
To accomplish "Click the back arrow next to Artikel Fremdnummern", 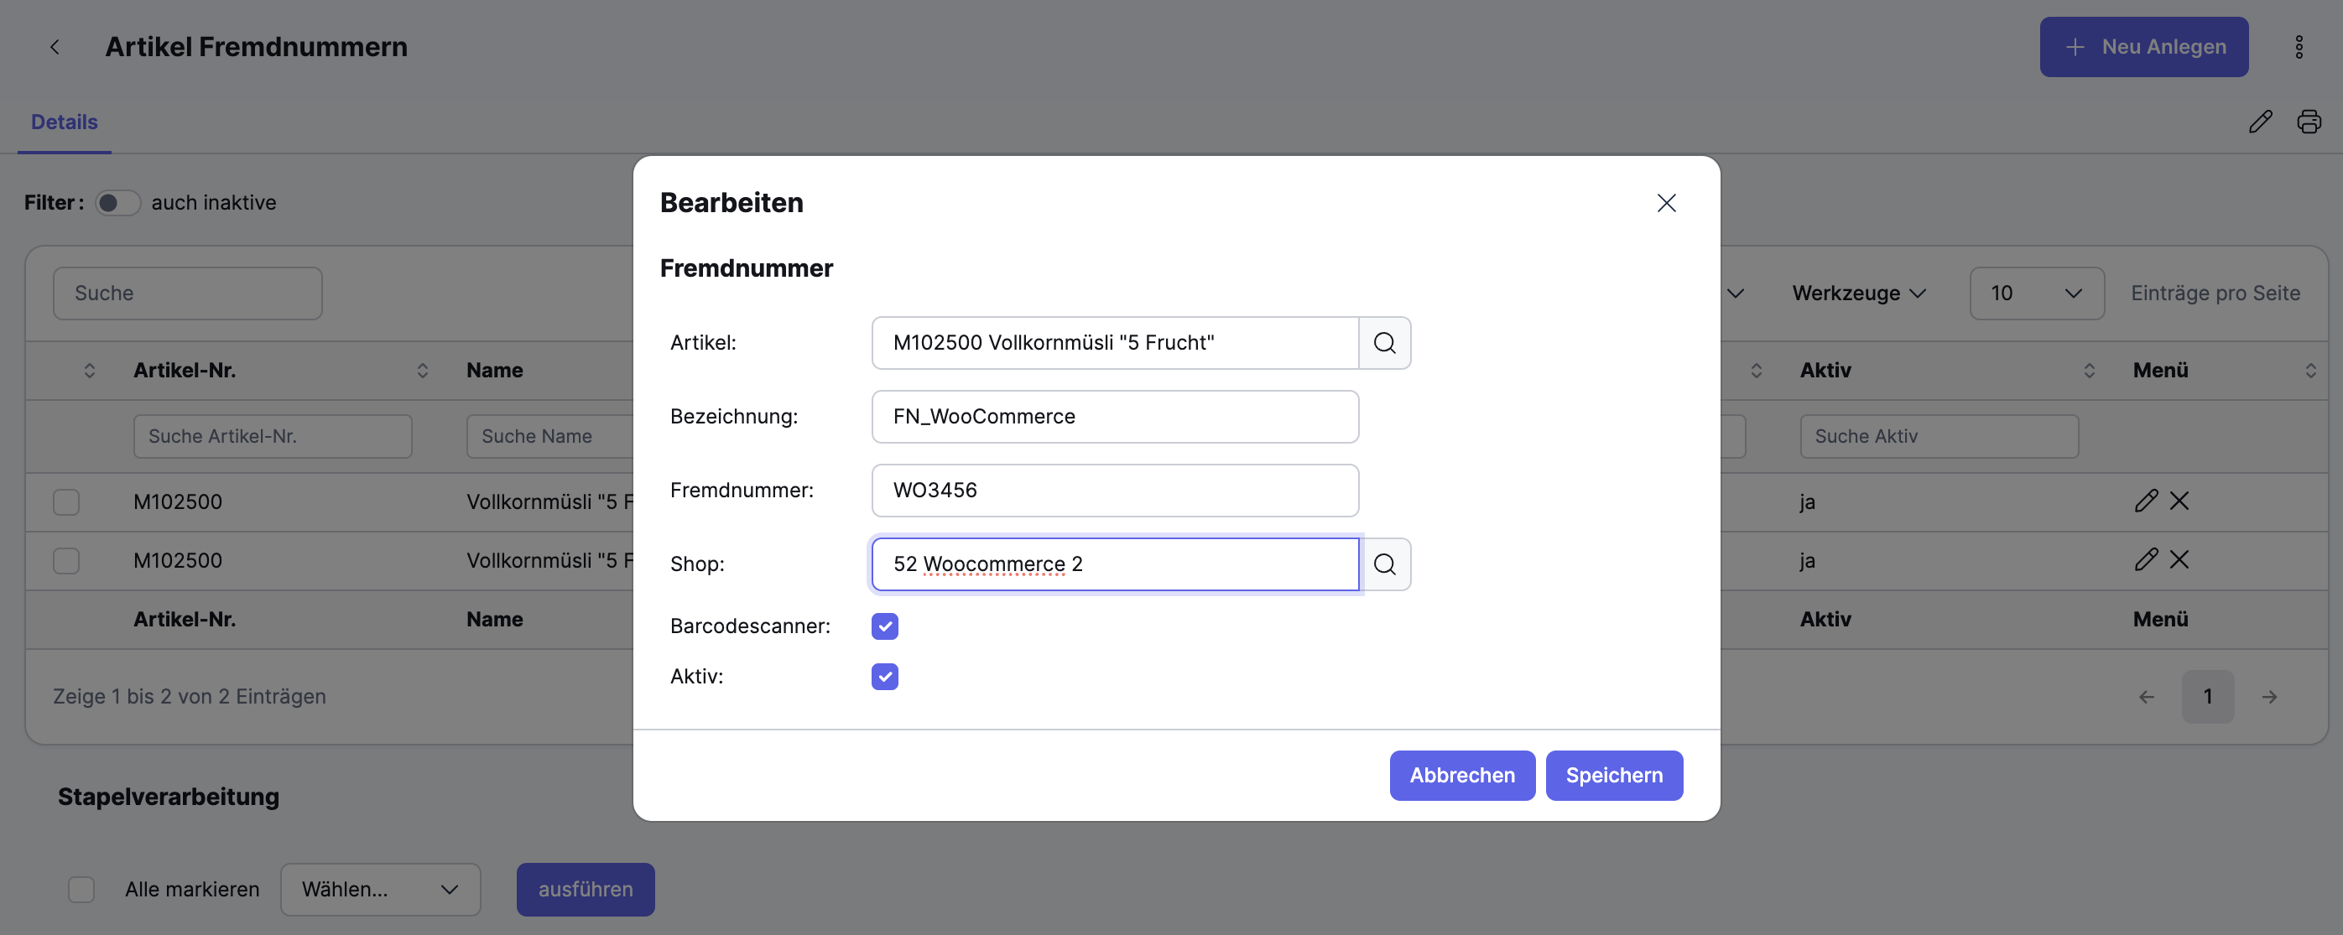I will pyautogui.click(x=55, y=47).
